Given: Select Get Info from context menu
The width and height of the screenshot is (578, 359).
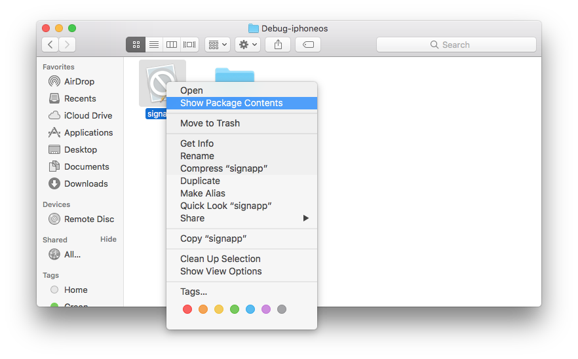Looking at the screenshot, I should [197, 143].
